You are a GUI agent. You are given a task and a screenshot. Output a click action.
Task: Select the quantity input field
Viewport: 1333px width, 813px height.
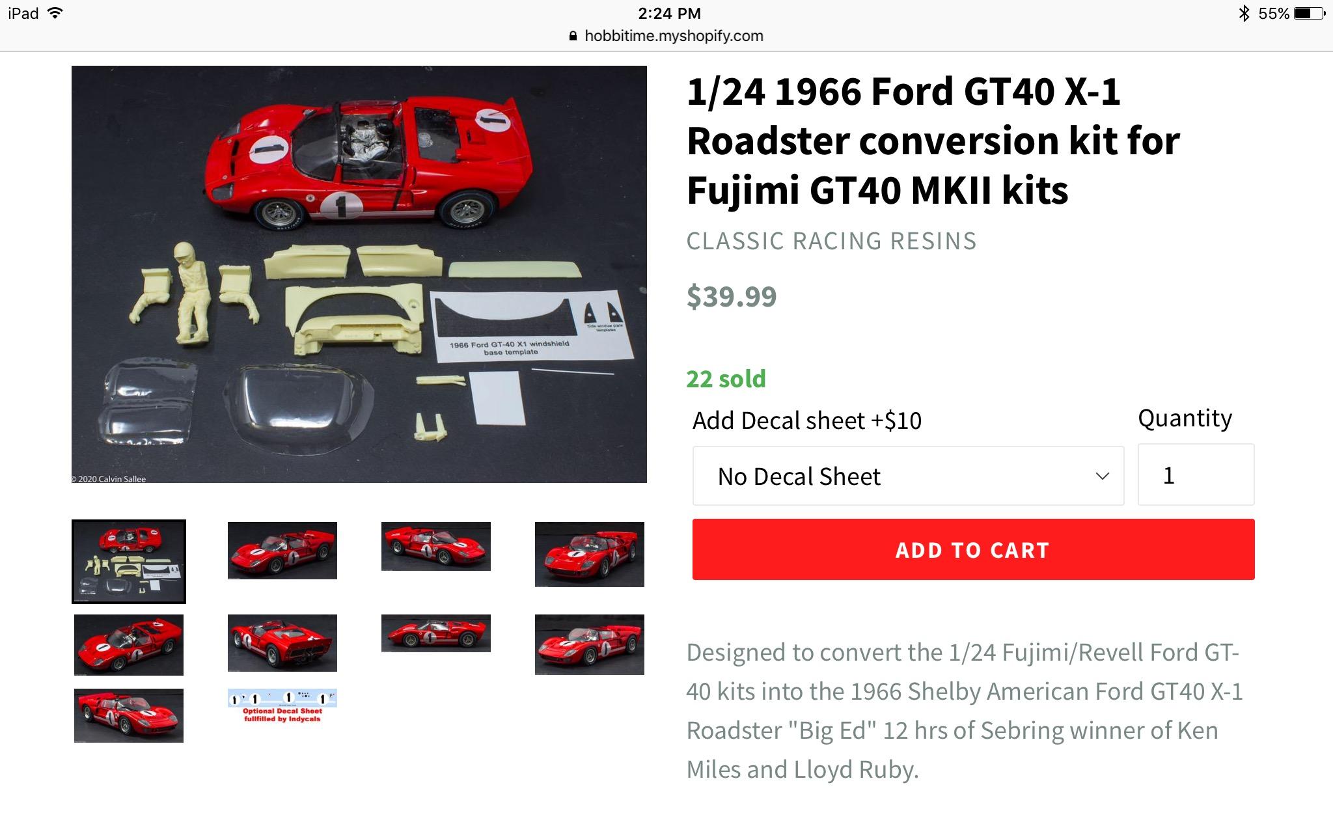1196,475
